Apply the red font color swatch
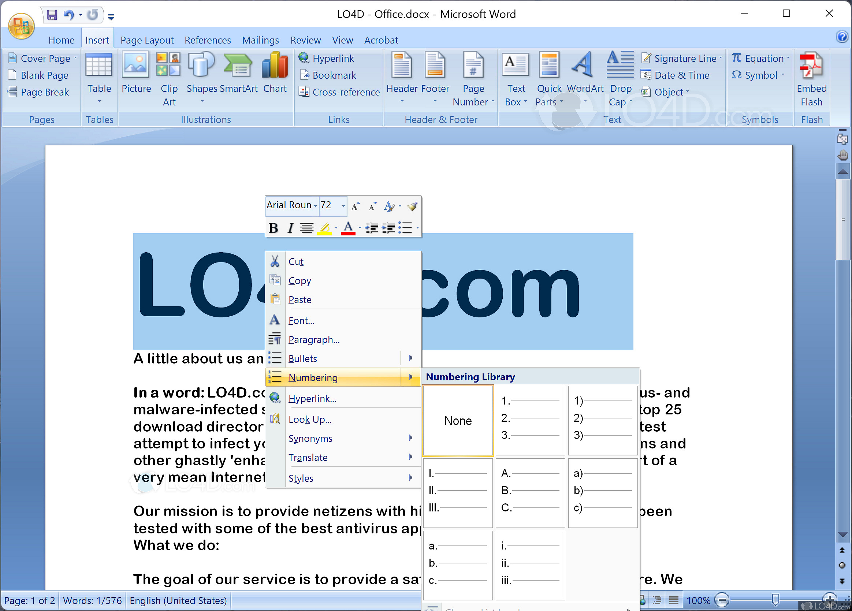The image size is (852, 611). click(348, 228)
